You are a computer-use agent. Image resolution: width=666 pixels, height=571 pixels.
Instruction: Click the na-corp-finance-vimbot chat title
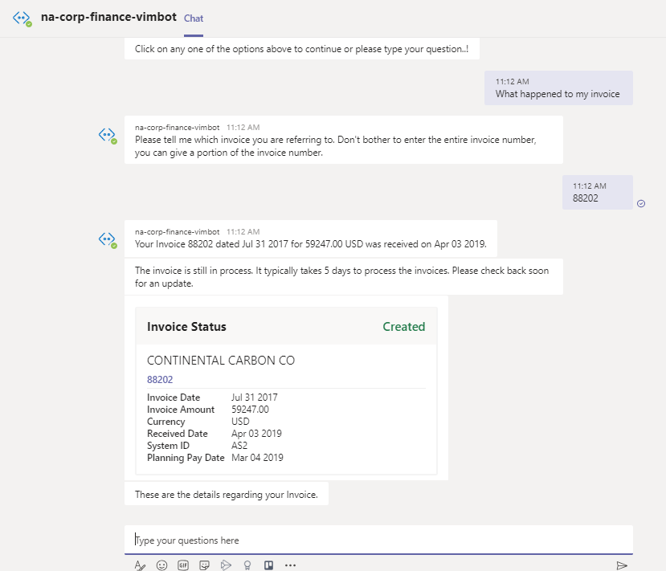pyautogui.click(x=108, y=18)
